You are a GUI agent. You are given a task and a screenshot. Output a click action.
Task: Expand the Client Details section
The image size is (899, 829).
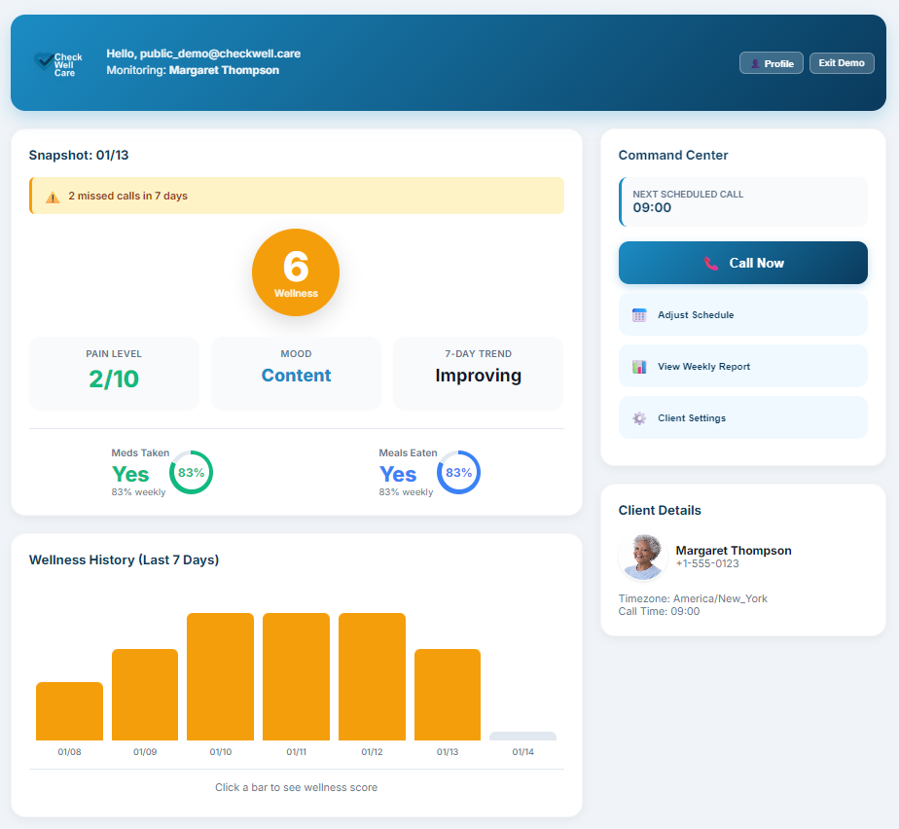coord(662,510)
